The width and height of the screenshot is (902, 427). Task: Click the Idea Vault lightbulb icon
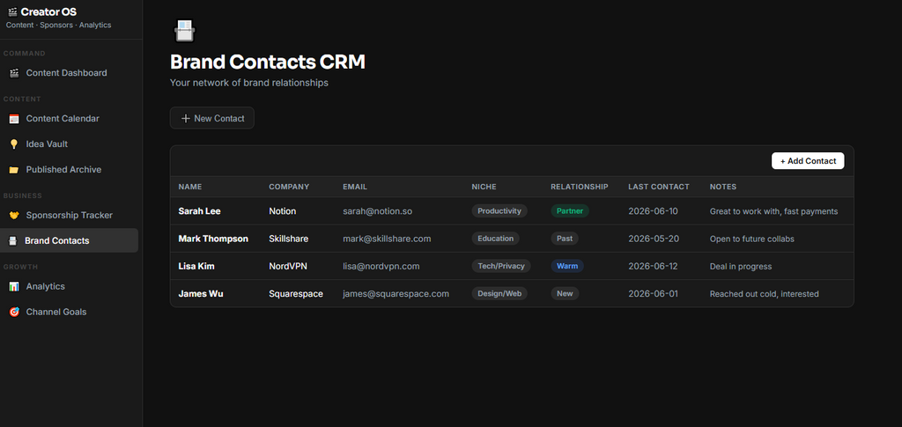pos(14,144)
